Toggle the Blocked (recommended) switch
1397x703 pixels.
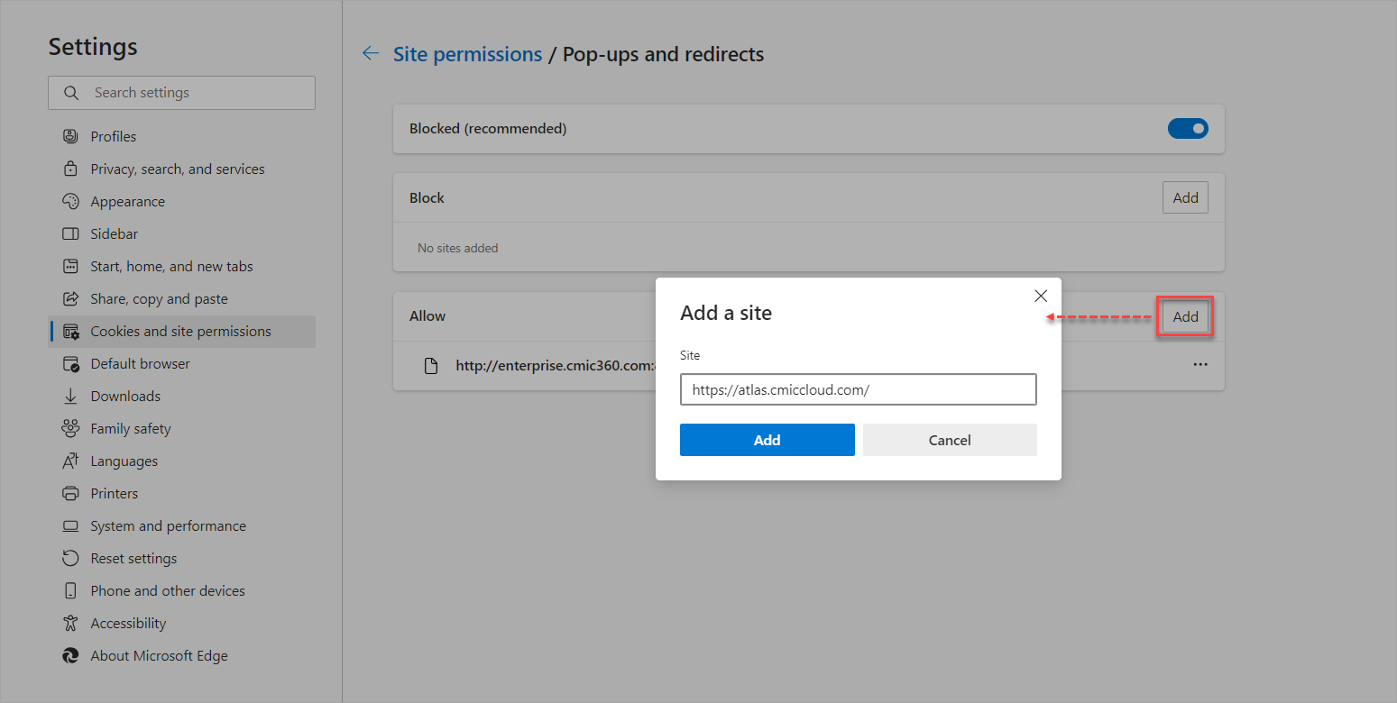tap(1188, 129)
